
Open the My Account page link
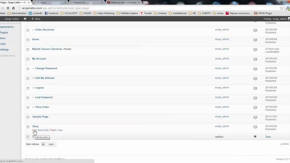coord(39,58)
